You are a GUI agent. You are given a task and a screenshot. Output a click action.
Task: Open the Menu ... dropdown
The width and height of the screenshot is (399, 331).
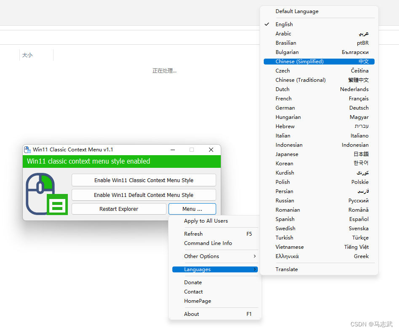pos(192,209)
